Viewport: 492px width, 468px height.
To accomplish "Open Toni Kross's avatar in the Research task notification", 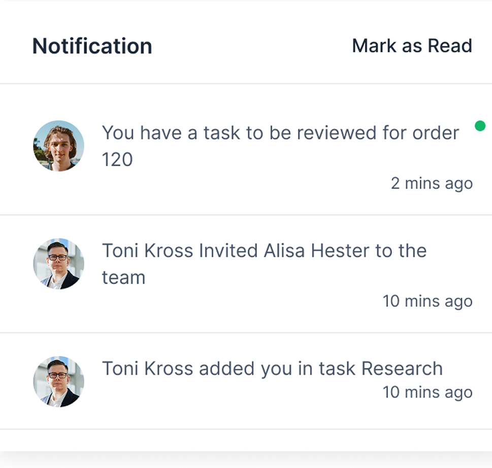I will 59,382.
